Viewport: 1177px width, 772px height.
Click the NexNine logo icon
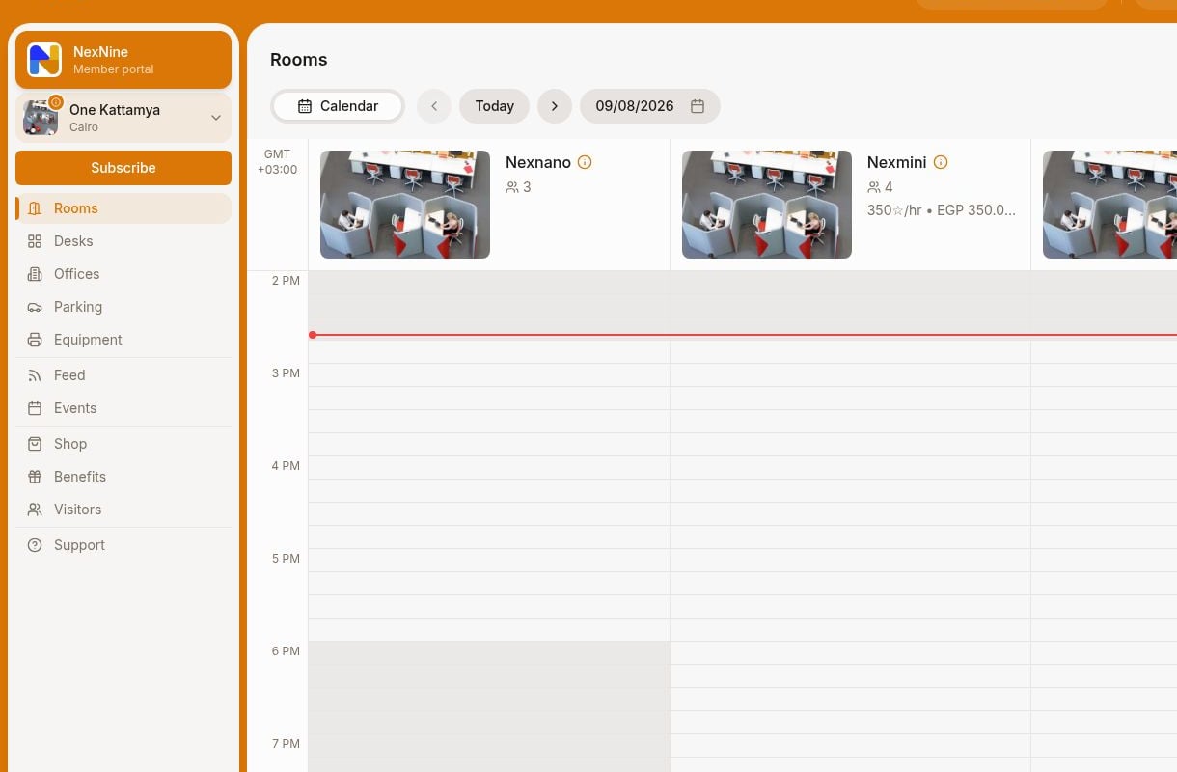[x=44, y=60]
